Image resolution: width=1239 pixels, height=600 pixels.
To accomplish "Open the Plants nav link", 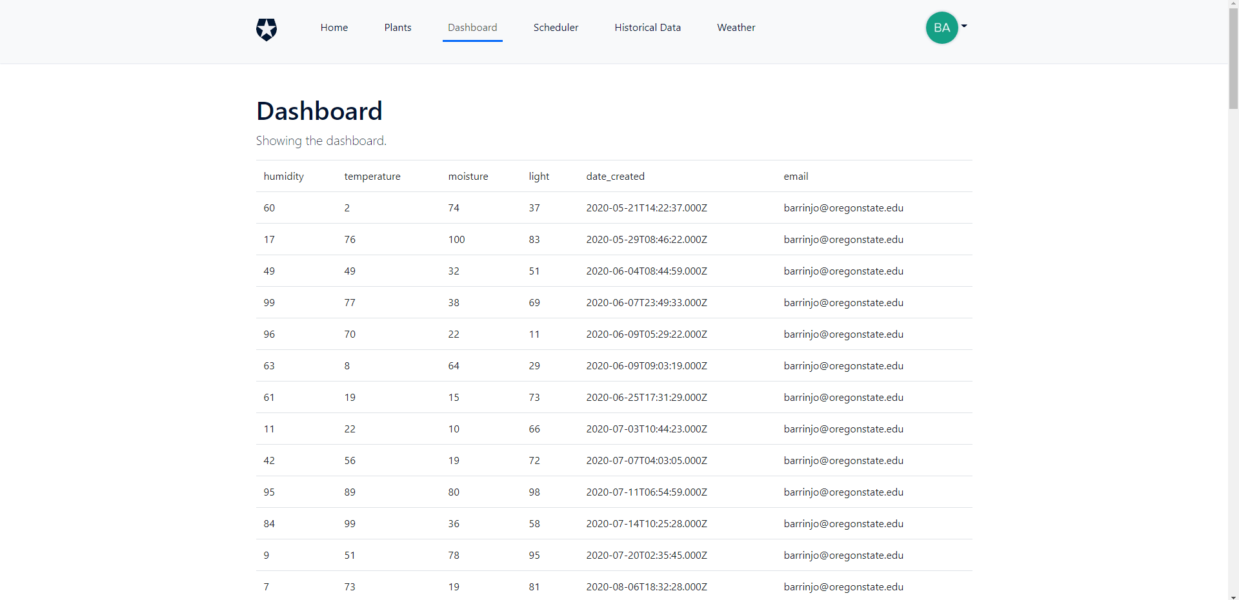I will [x=398, y=28].
